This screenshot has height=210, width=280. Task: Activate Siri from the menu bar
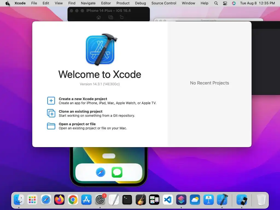pyautogui.click(x=234, y=3)
